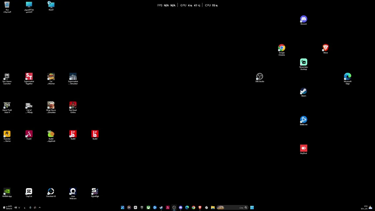Switch the input language tray indicator
The width and height of the screenshot is (375, 211).
[25, 208]
